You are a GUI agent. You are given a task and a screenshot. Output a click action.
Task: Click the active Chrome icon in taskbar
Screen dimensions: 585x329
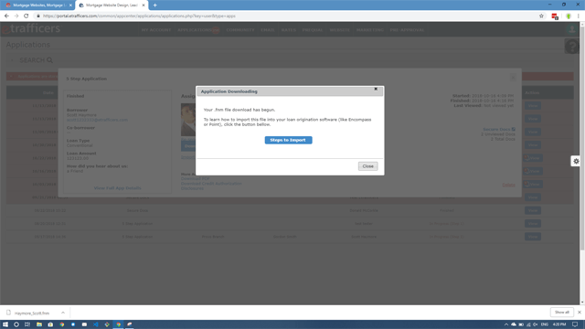coord(118,324)
